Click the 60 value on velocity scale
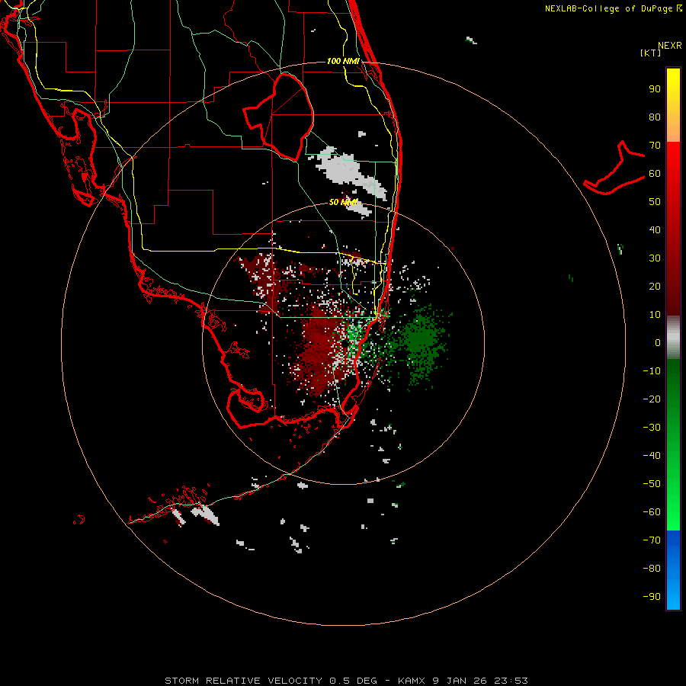This screenshot has height=686, width=686. [655, 173]
